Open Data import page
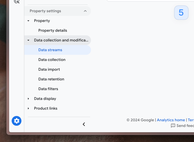 [49, 69]
